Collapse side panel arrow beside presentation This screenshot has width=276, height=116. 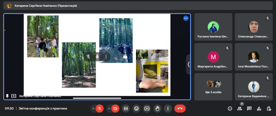tap(188, 64)
